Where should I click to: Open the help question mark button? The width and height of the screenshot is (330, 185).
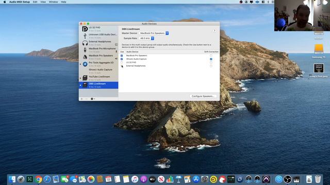point(214,31)
